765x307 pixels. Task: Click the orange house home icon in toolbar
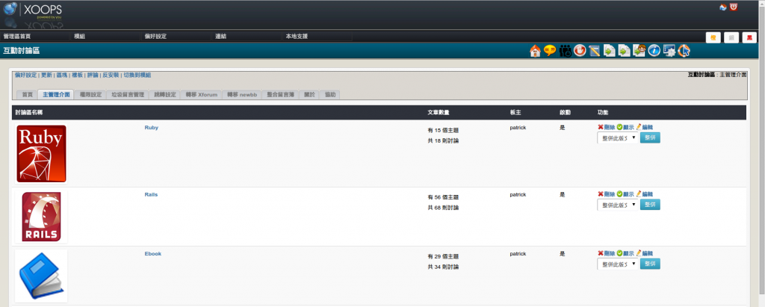click(x=535, y=51)
